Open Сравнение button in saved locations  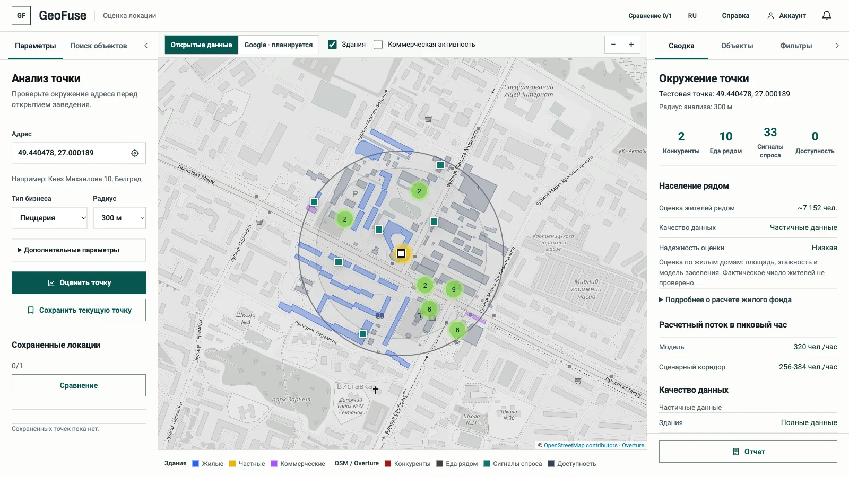coord(79,385)
